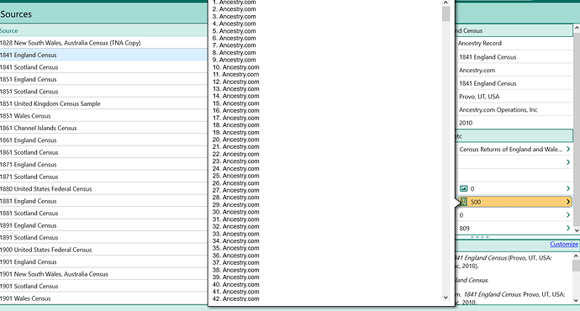Click the Source column header
580x311 pixels.
coord(103,31)
